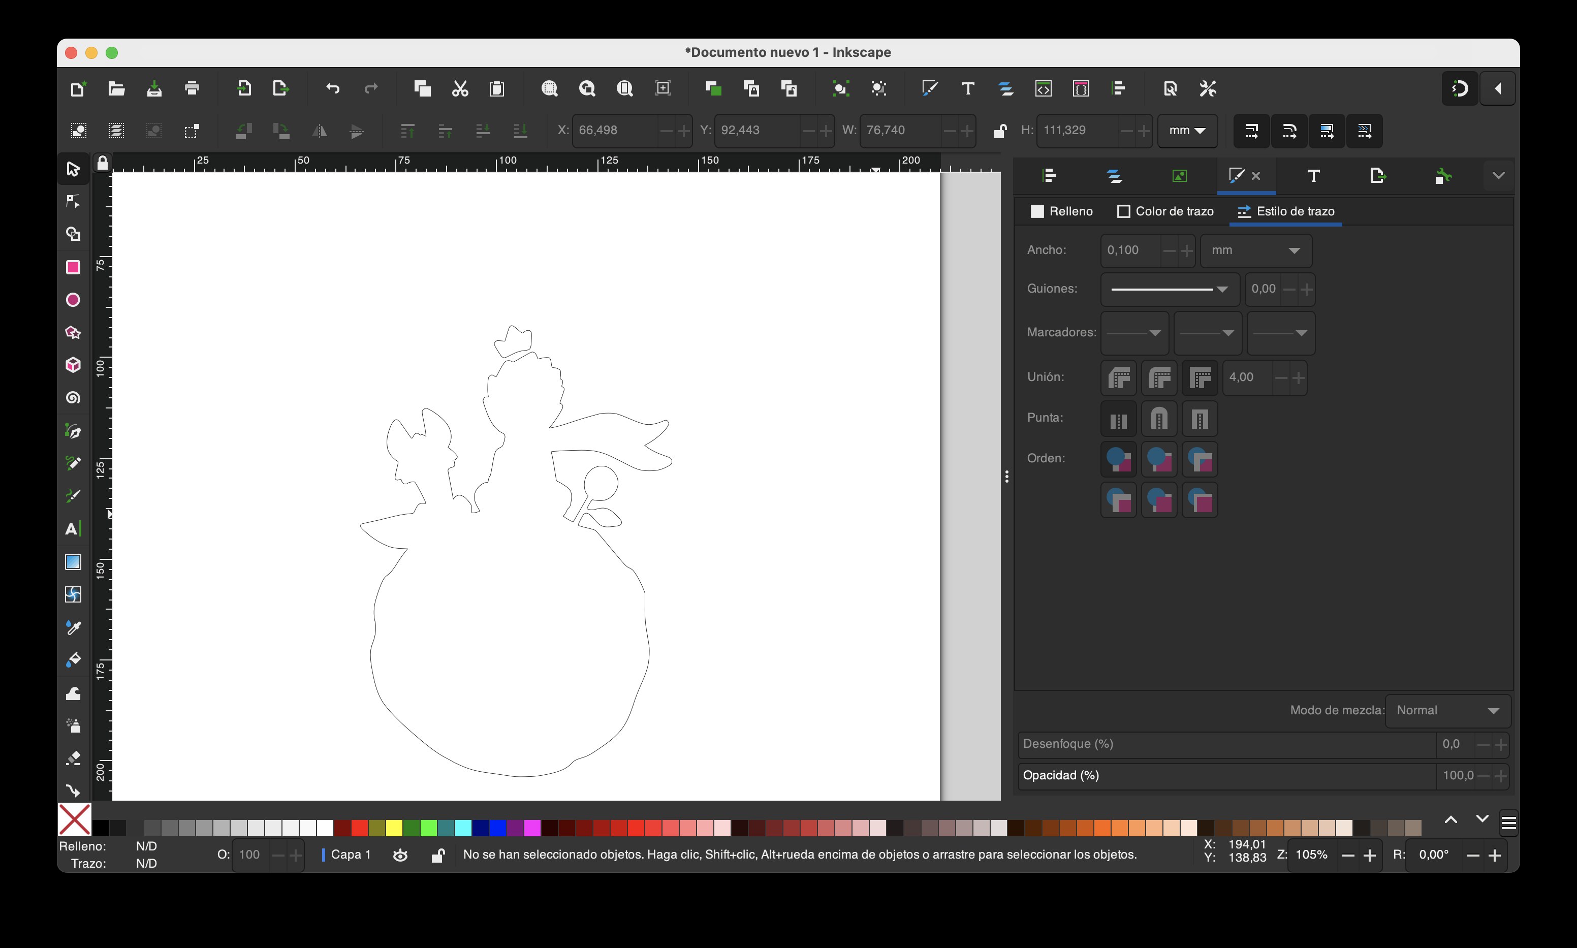This screenshot has width=1577, height=948.
Task: Select the 3D box tool
Action: 74,365
